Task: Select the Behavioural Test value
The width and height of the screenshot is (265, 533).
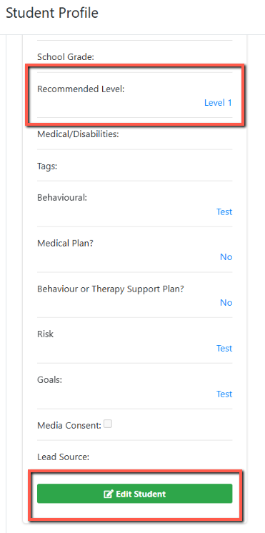Action: point(224,211)
